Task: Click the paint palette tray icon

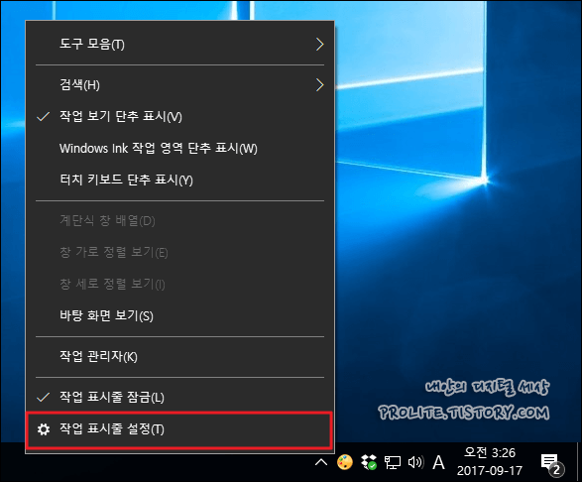Action: (345, 462)
